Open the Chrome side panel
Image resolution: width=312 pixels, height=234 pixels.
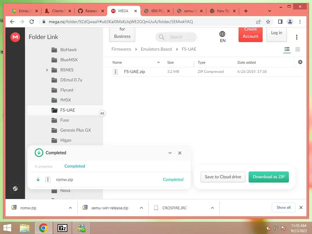(x=280, y=22)
